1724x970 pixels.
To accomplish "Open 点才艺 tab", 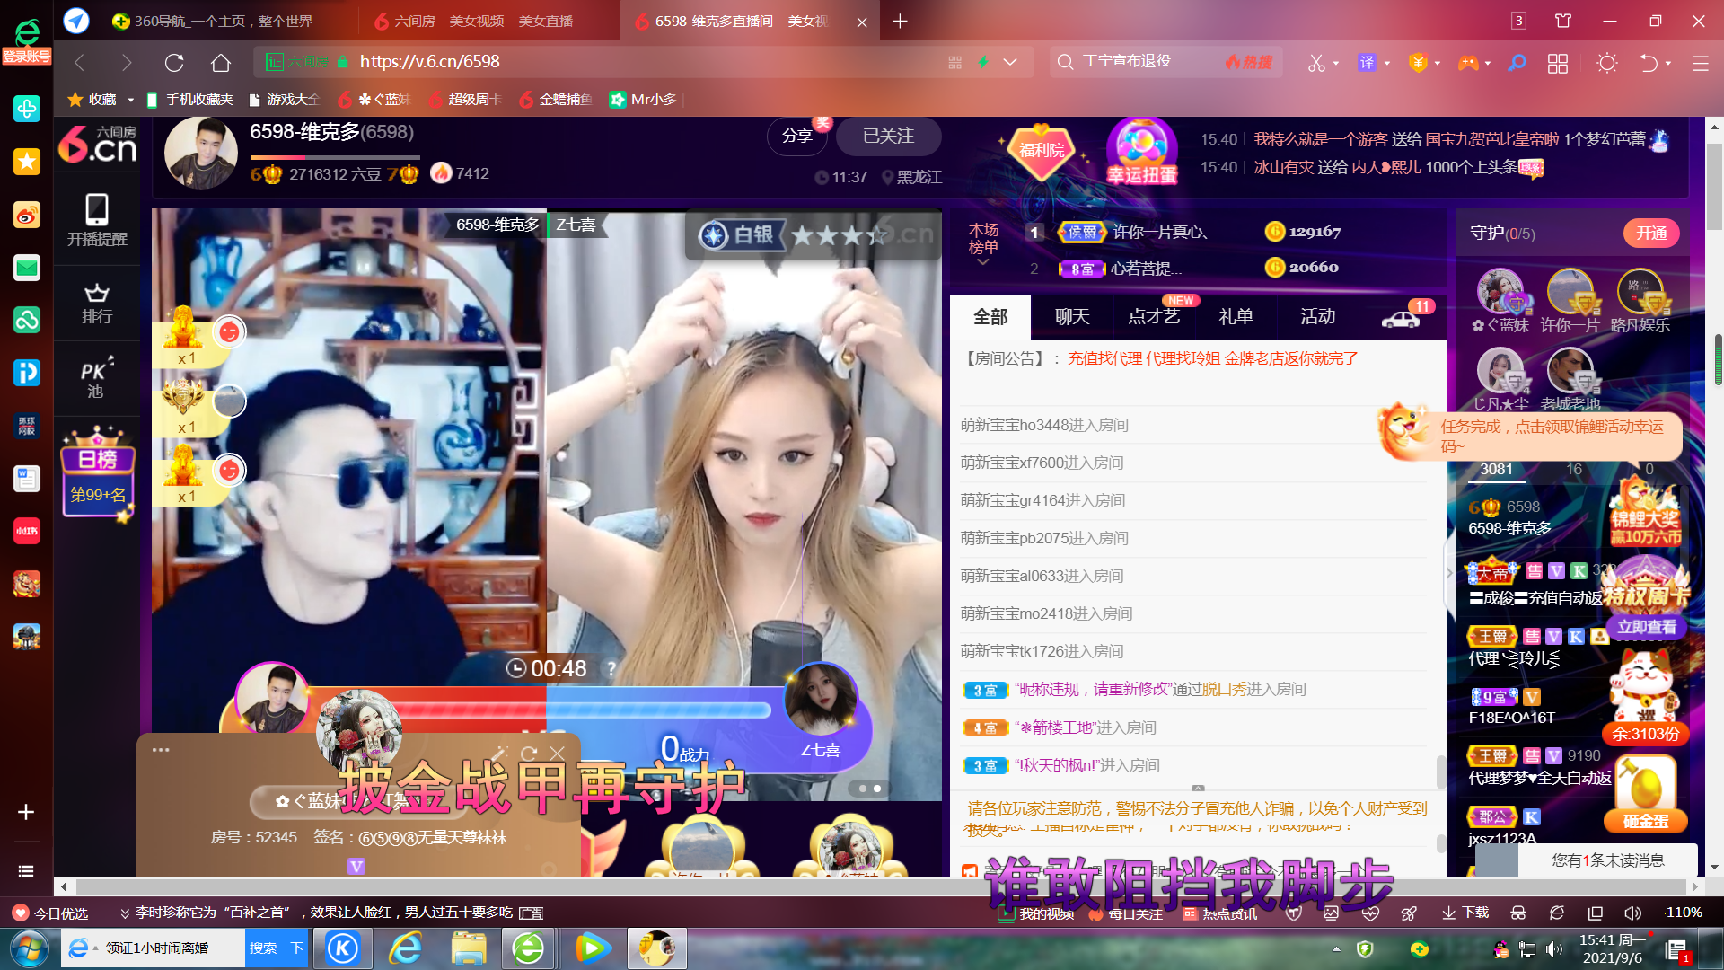I will (1154, 317).
